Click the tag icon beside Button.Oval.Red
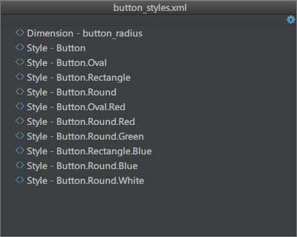Screen dimensions: 297x237 click(x=20, y=106)
